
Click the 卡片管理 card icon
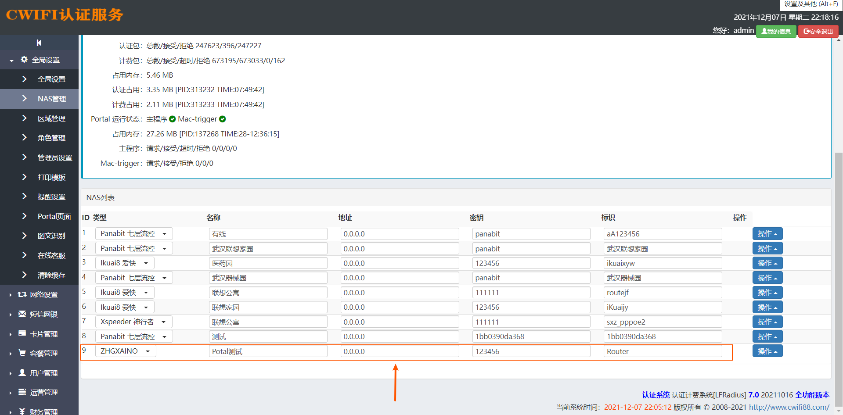tap(22, 333)
